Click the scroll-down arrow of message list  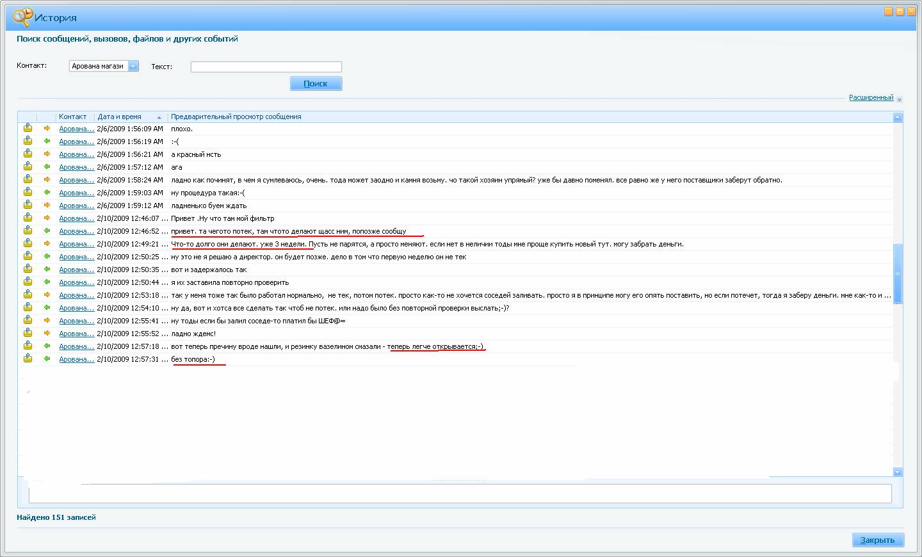point(897,472)
